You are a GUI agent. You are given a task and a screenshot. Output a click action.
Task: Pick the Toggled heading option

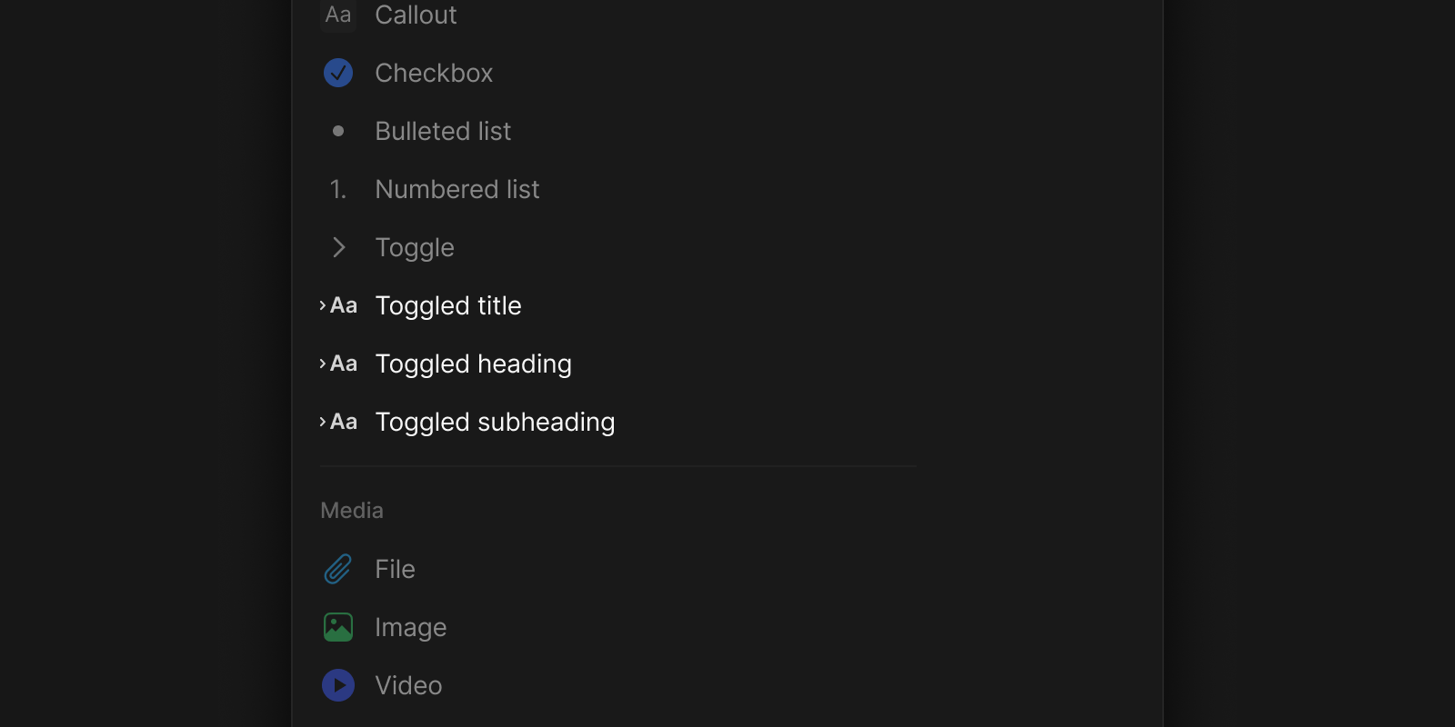(x=473, y=363)
